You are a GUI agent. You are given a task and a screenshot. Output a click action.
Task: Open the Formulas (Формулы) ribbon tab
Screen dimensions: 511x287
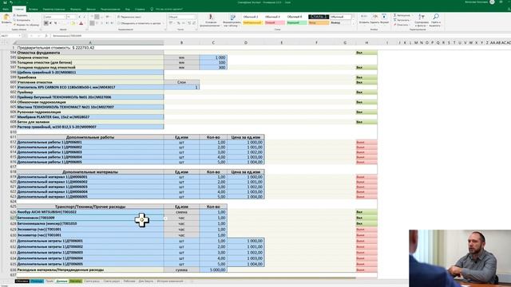pyautogui.click(x=76, y=9)
